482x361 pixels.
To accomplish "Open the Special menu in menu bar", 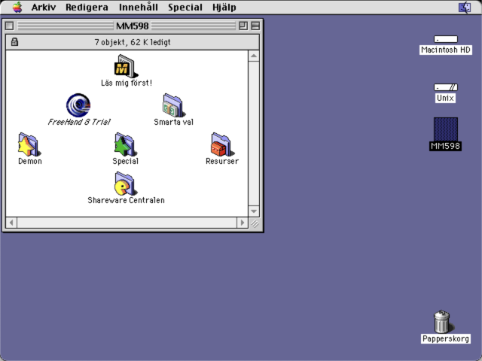I will click(x=185, y=8).
